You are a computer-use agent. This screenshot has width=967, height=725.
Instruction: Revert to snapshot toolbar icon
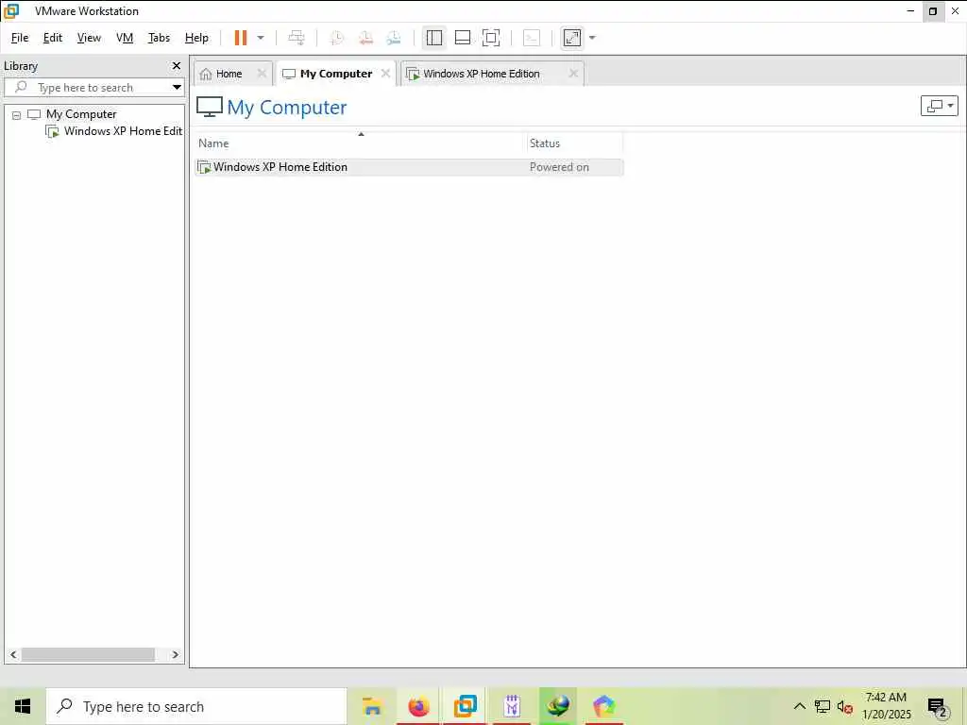point(365,38)
